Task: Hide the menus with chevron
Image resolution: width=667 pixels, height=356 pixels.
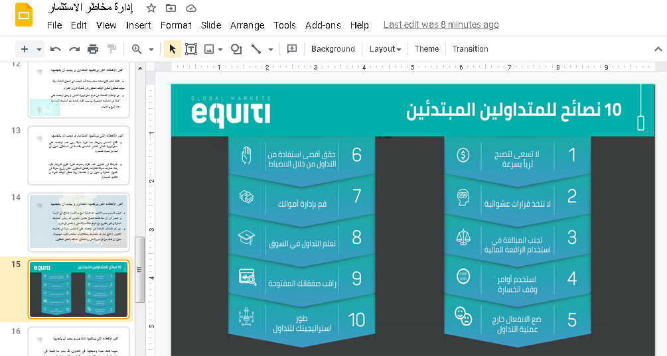Action: click(x=658, y=49)
